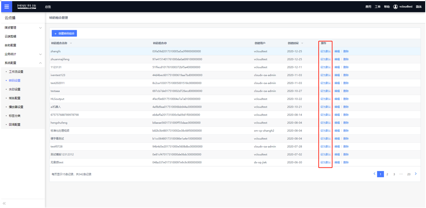Image resolution: width=426 pixels, height=208 pixels.
Task: Click the 创建用户 column header
Action: click(x=260, y=44)
